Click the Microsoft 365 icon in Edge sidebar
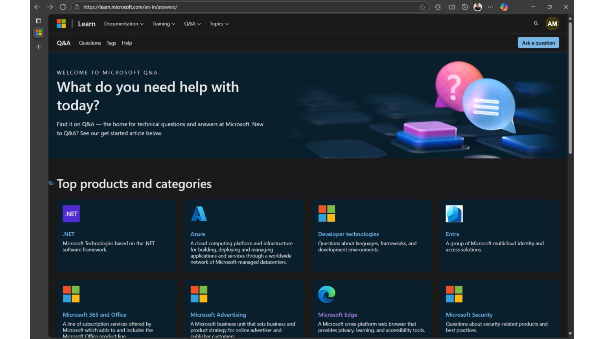The width and height of the screenshot is (604, 339). click(38, 33)
